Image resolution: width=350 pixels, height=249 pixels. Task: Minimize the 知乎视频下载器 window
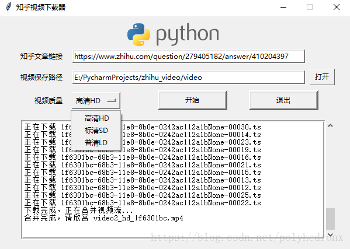point(283,7)
